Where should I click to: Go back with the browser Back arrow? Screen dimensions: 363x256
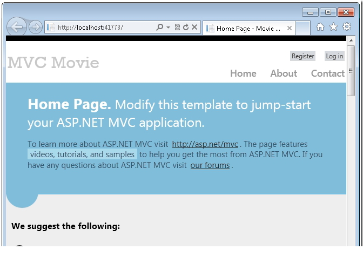pyautogui.click(x=16, y=27)
